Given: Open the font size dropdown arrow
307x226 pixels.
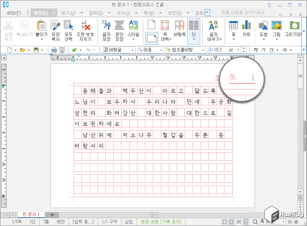Looking at the screenshot, I should [x=238, y=50].
